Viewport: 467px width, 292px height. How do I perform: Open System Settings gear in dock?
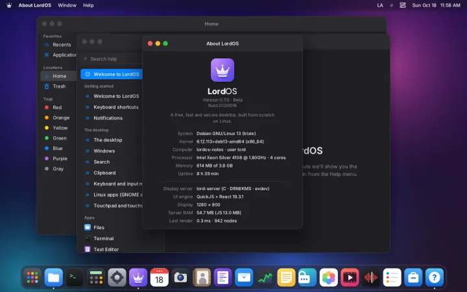click(x=117, y=278)
